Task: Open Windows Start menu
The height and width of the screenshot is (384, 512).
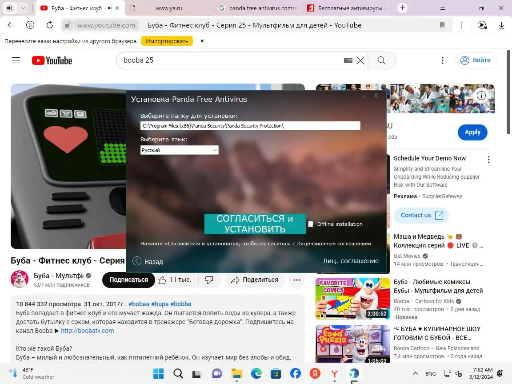Action: coord(158,373)
